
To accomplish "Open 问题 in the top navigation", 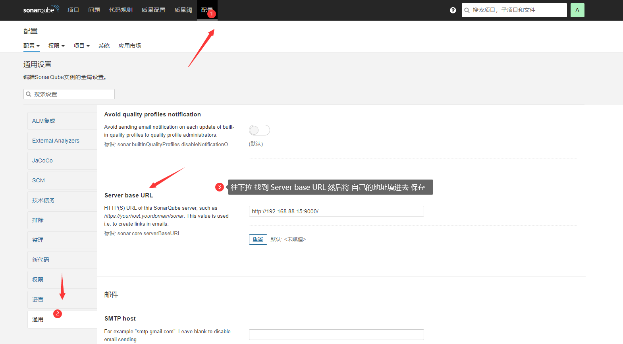I will [94, 10].
